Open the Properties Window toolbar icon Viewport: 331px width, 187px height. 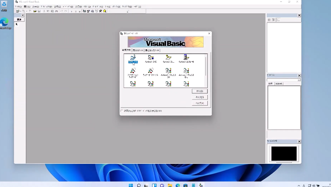pos(88,11)
